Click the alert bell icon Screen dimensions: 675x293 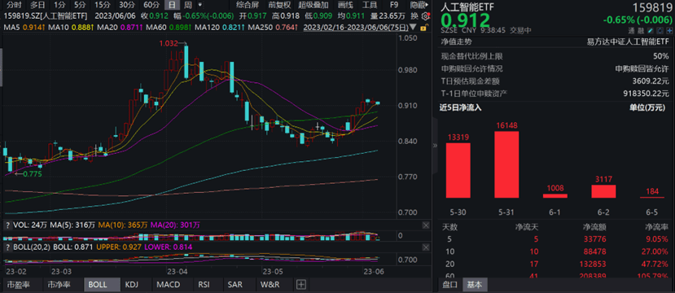point(660,31)
